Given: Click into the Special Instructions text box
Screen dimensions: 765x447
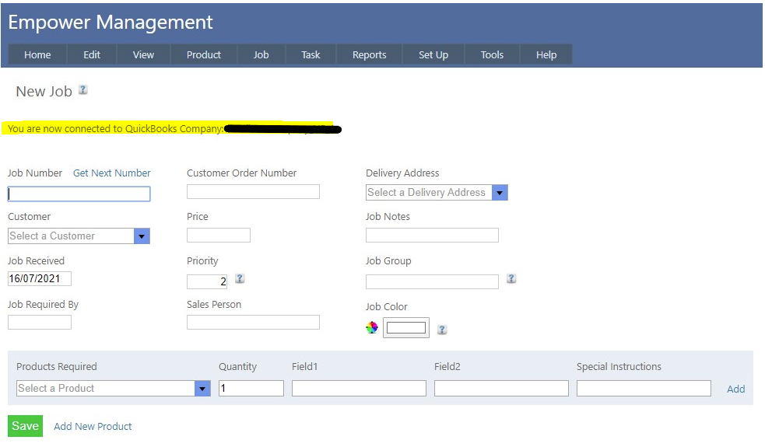Looking at the screenshot, I should coord(644,389).
